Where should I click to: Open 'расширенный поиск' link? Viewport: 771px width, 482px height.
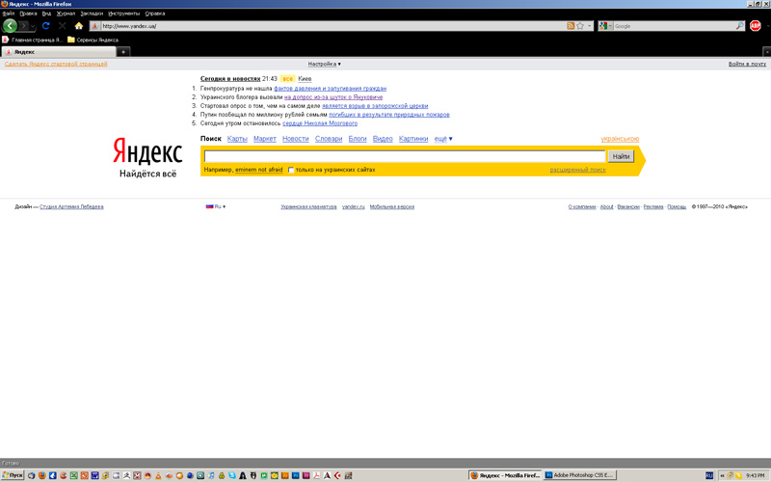click(577, 170)
